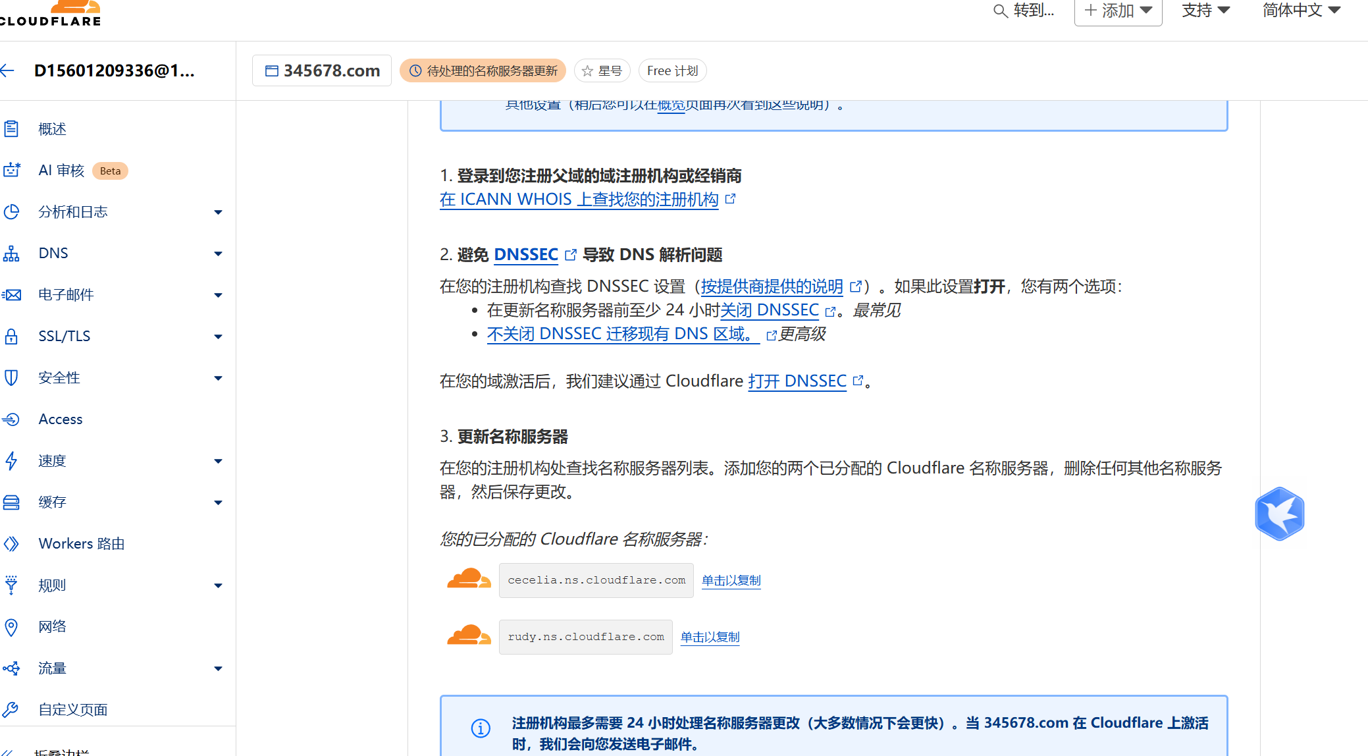Click the search magnifier icon 转到
The height and width of the screenshot is (756, 1368).
tap(1000, 11)
